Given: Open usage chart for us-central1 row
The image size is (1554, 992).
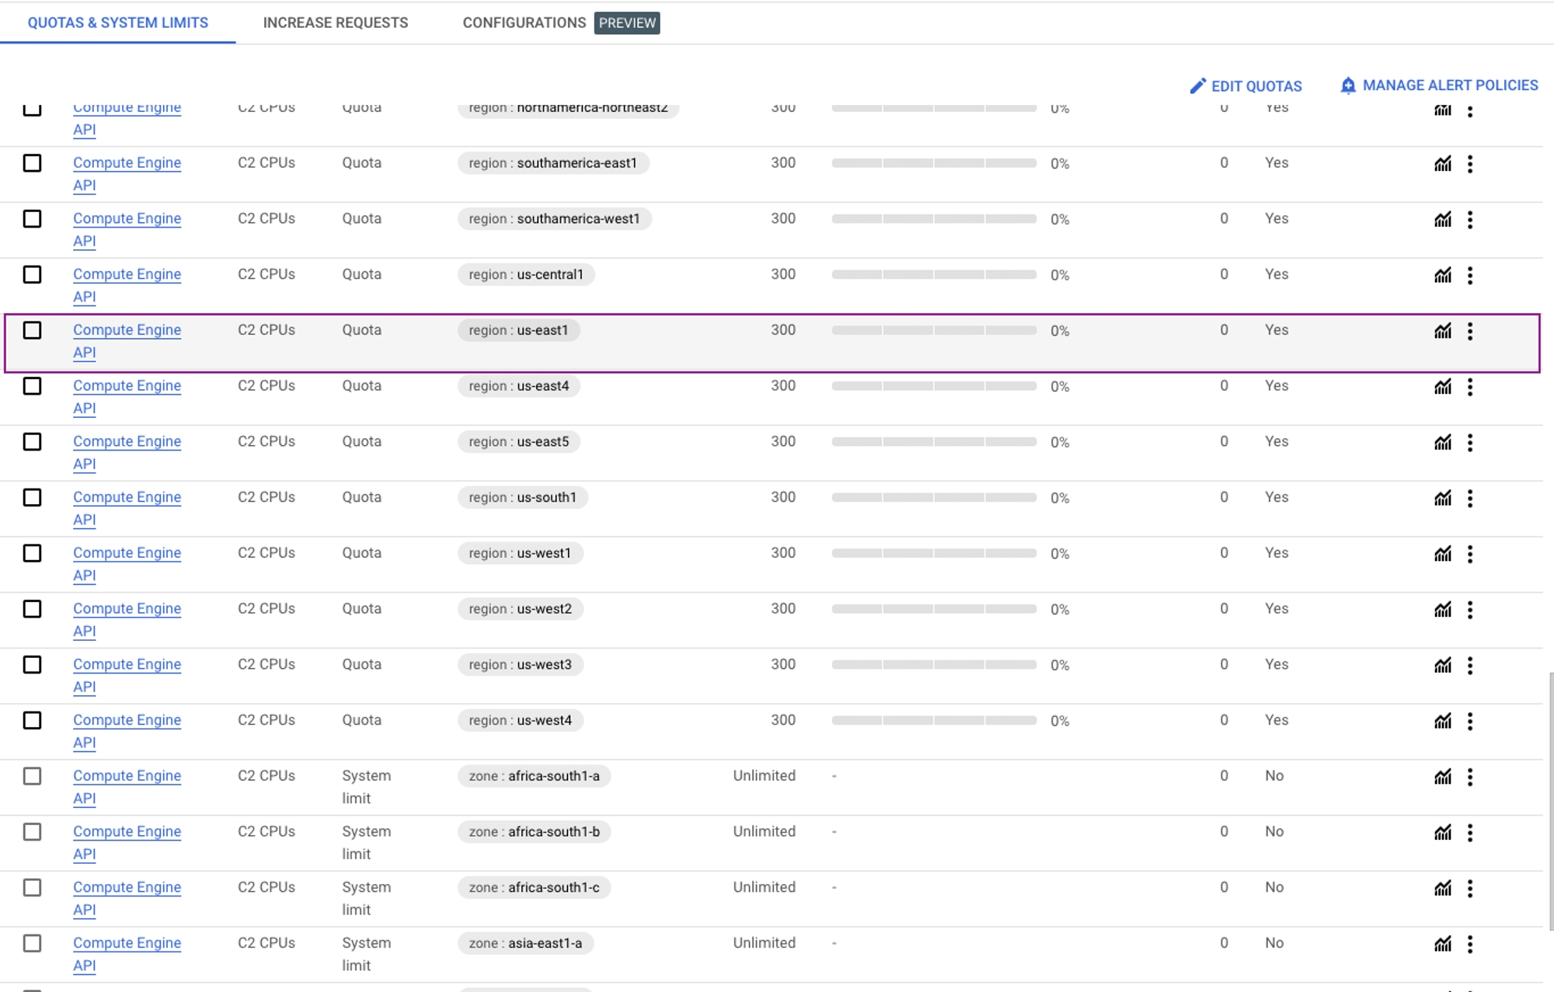Looking at the screenshot, I should (x=1442, y=275).
